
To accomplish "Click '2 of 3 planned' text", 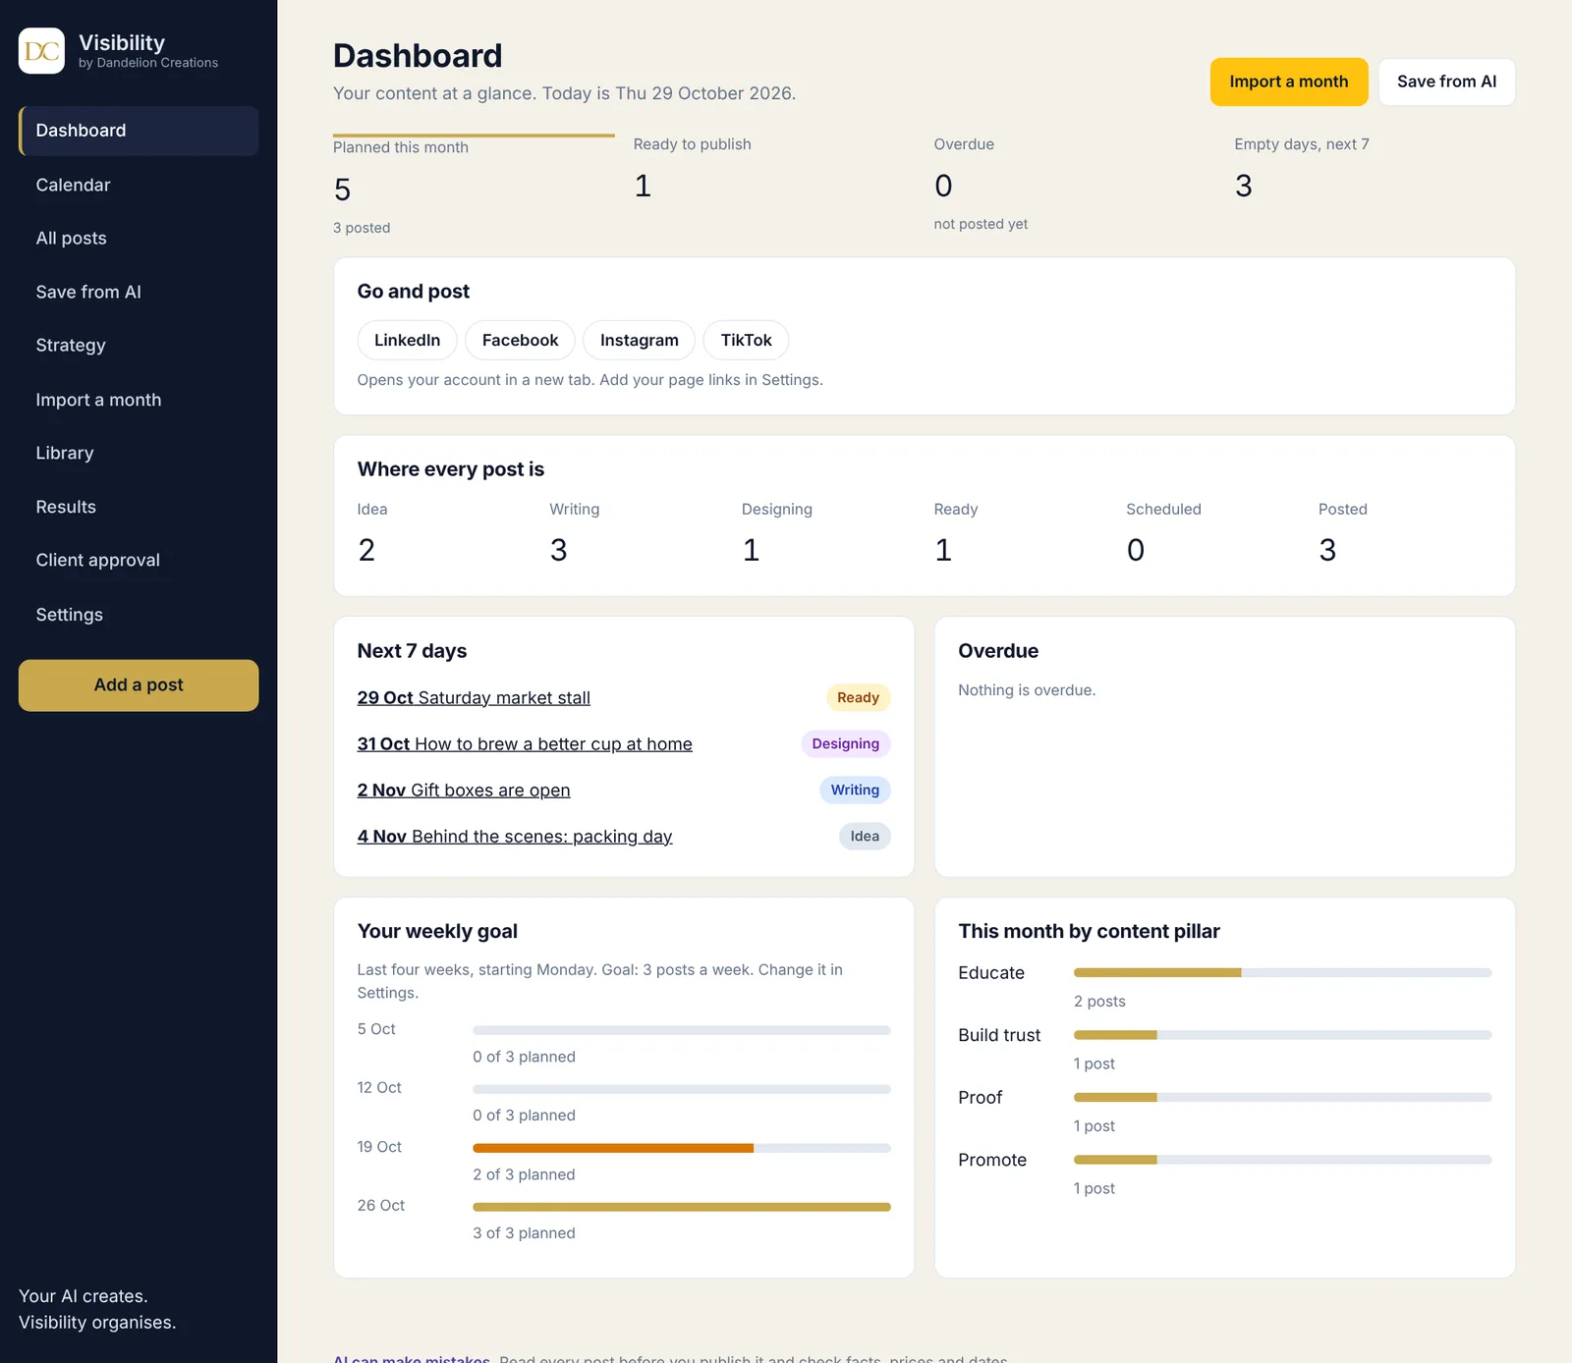I will click(524, 1174).
